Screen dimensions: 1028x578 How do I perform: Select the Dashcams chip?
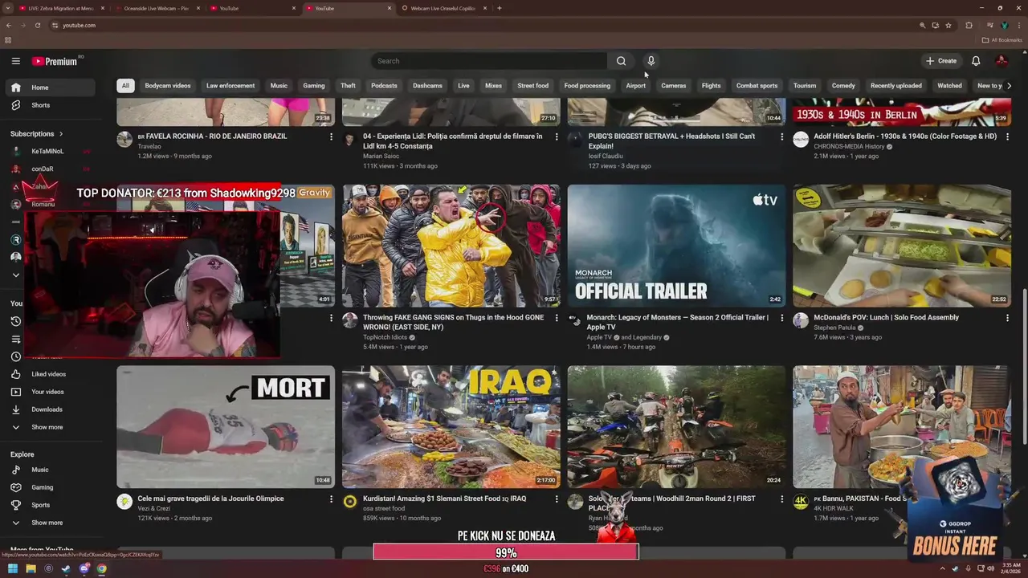pos(427,86)
